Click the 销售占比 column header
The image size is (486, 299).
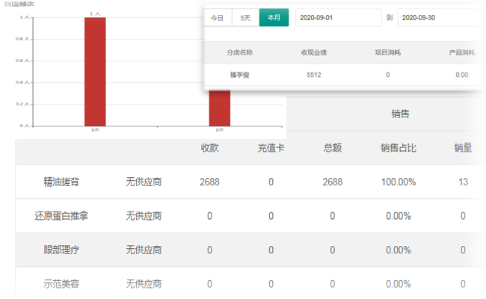pos(399,148)
